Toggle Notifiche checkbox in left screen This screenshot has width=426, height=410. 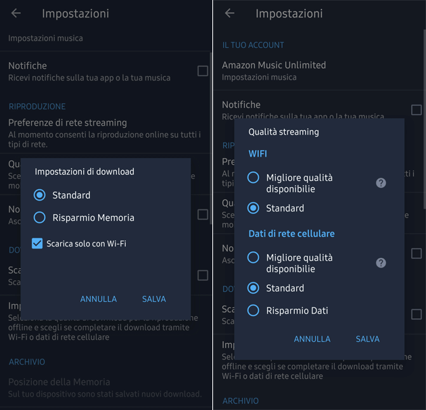point(202,71)
